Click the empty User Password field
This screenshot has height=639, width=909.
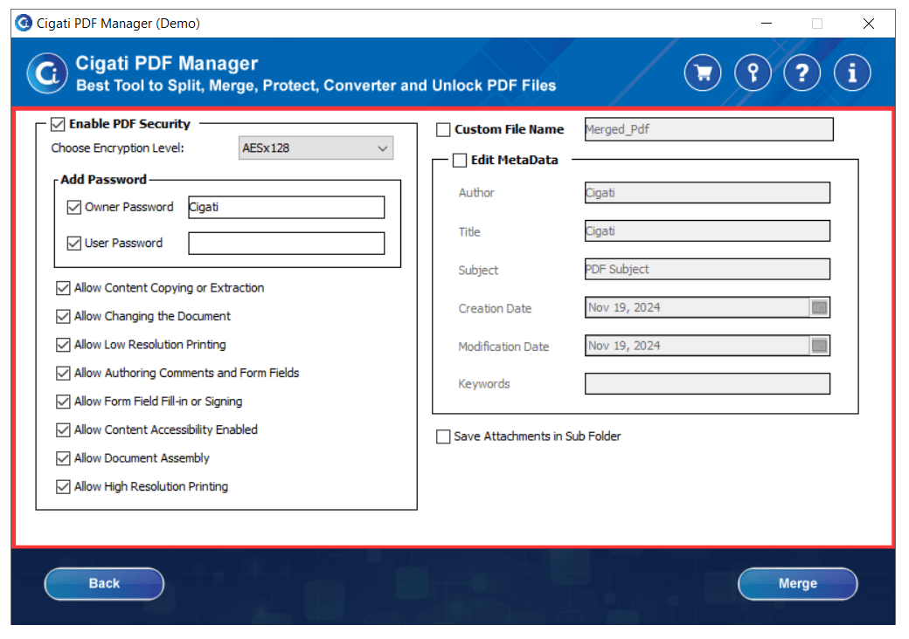point(287,243)
